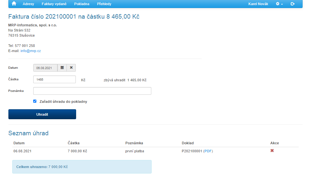
Task: Log out using the exit icon
Action: tap(293, 4)
